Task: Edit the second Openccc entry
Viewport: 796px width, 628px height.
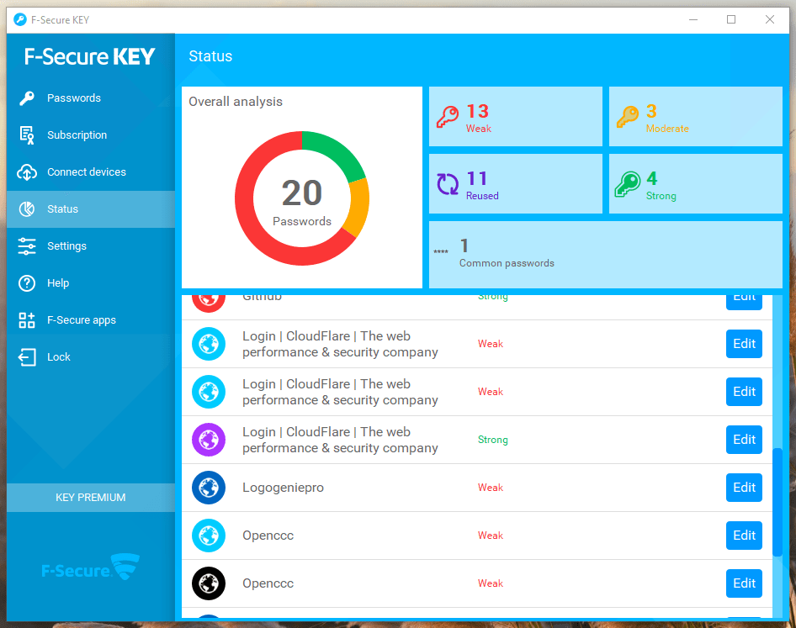Action: click(x=744, y=583)
